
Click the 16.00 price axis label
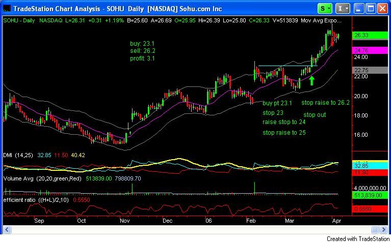tap(361, 135)
